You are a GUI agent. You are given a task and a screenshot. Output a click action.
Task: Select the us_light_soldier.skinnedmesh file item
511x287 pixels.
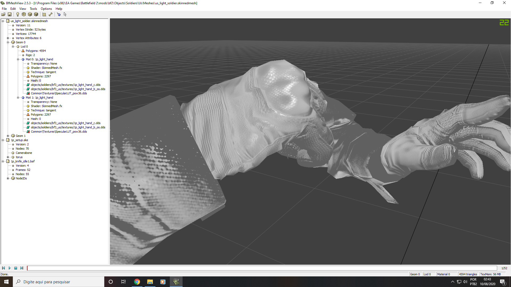(29, 21)
